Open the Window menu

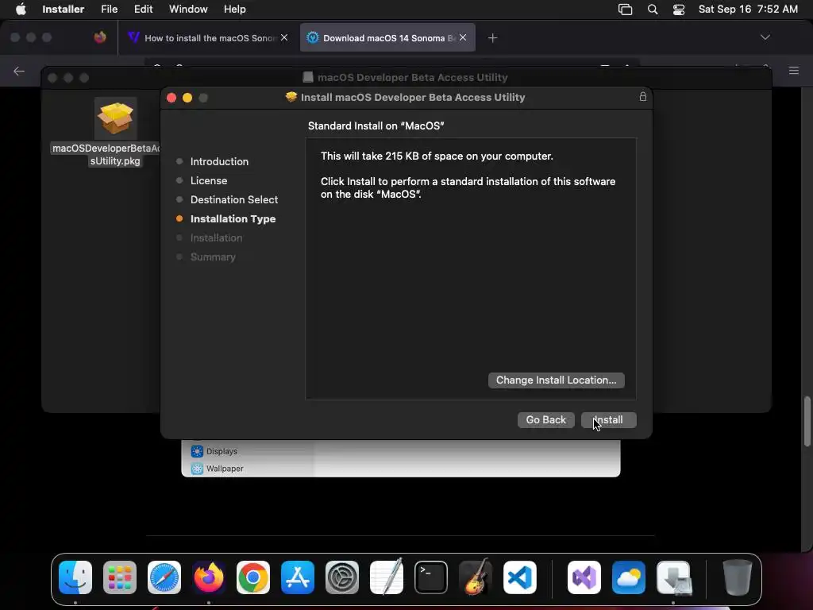[x=188, y=10]
